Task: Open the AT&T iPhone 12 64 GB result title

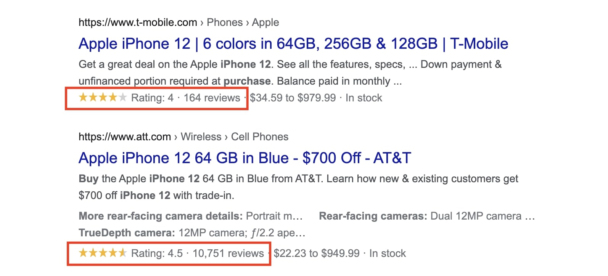Action: [x=245, y=158]
